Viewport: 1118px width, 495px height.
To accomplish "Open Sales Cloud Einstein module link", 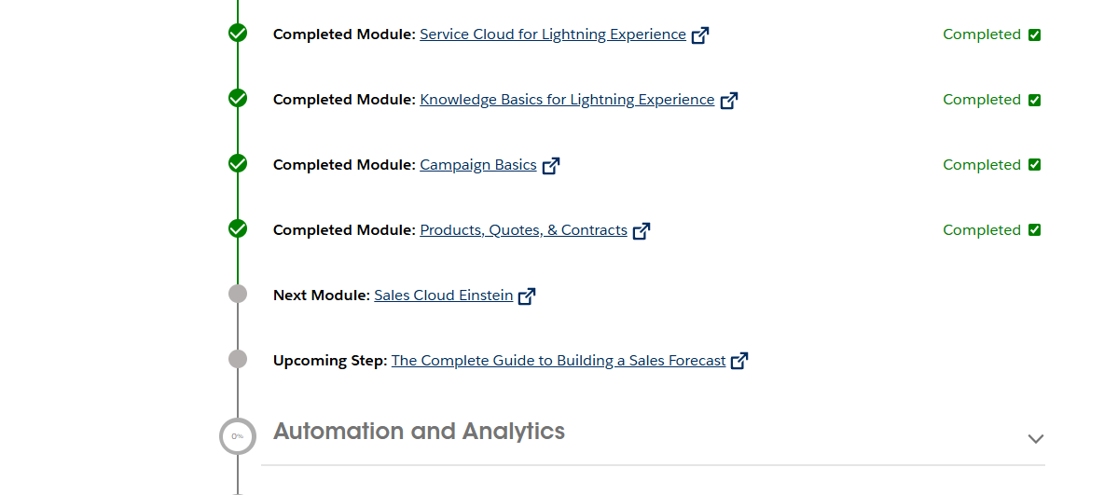I will [x=443, y=296].
